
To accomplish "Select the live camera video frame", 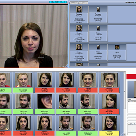I will tap(34, 36).
